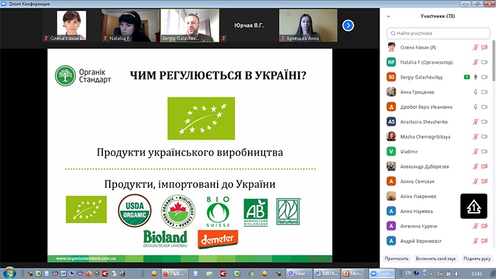
Task: Collapse the Участники panel chevron
Action: tap(389, 16)
